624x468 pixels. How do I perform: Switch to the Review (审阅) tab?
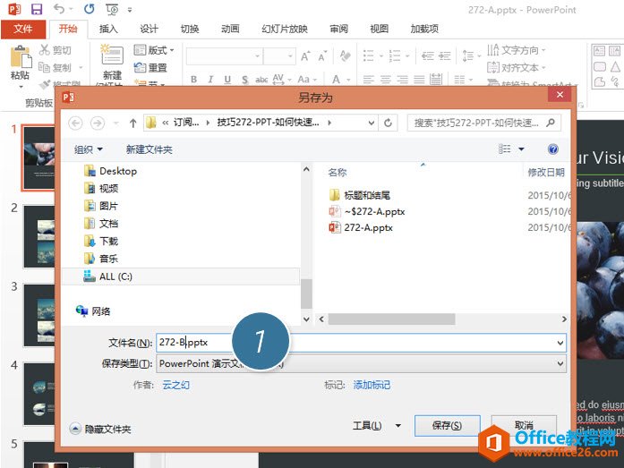[338, 29]
